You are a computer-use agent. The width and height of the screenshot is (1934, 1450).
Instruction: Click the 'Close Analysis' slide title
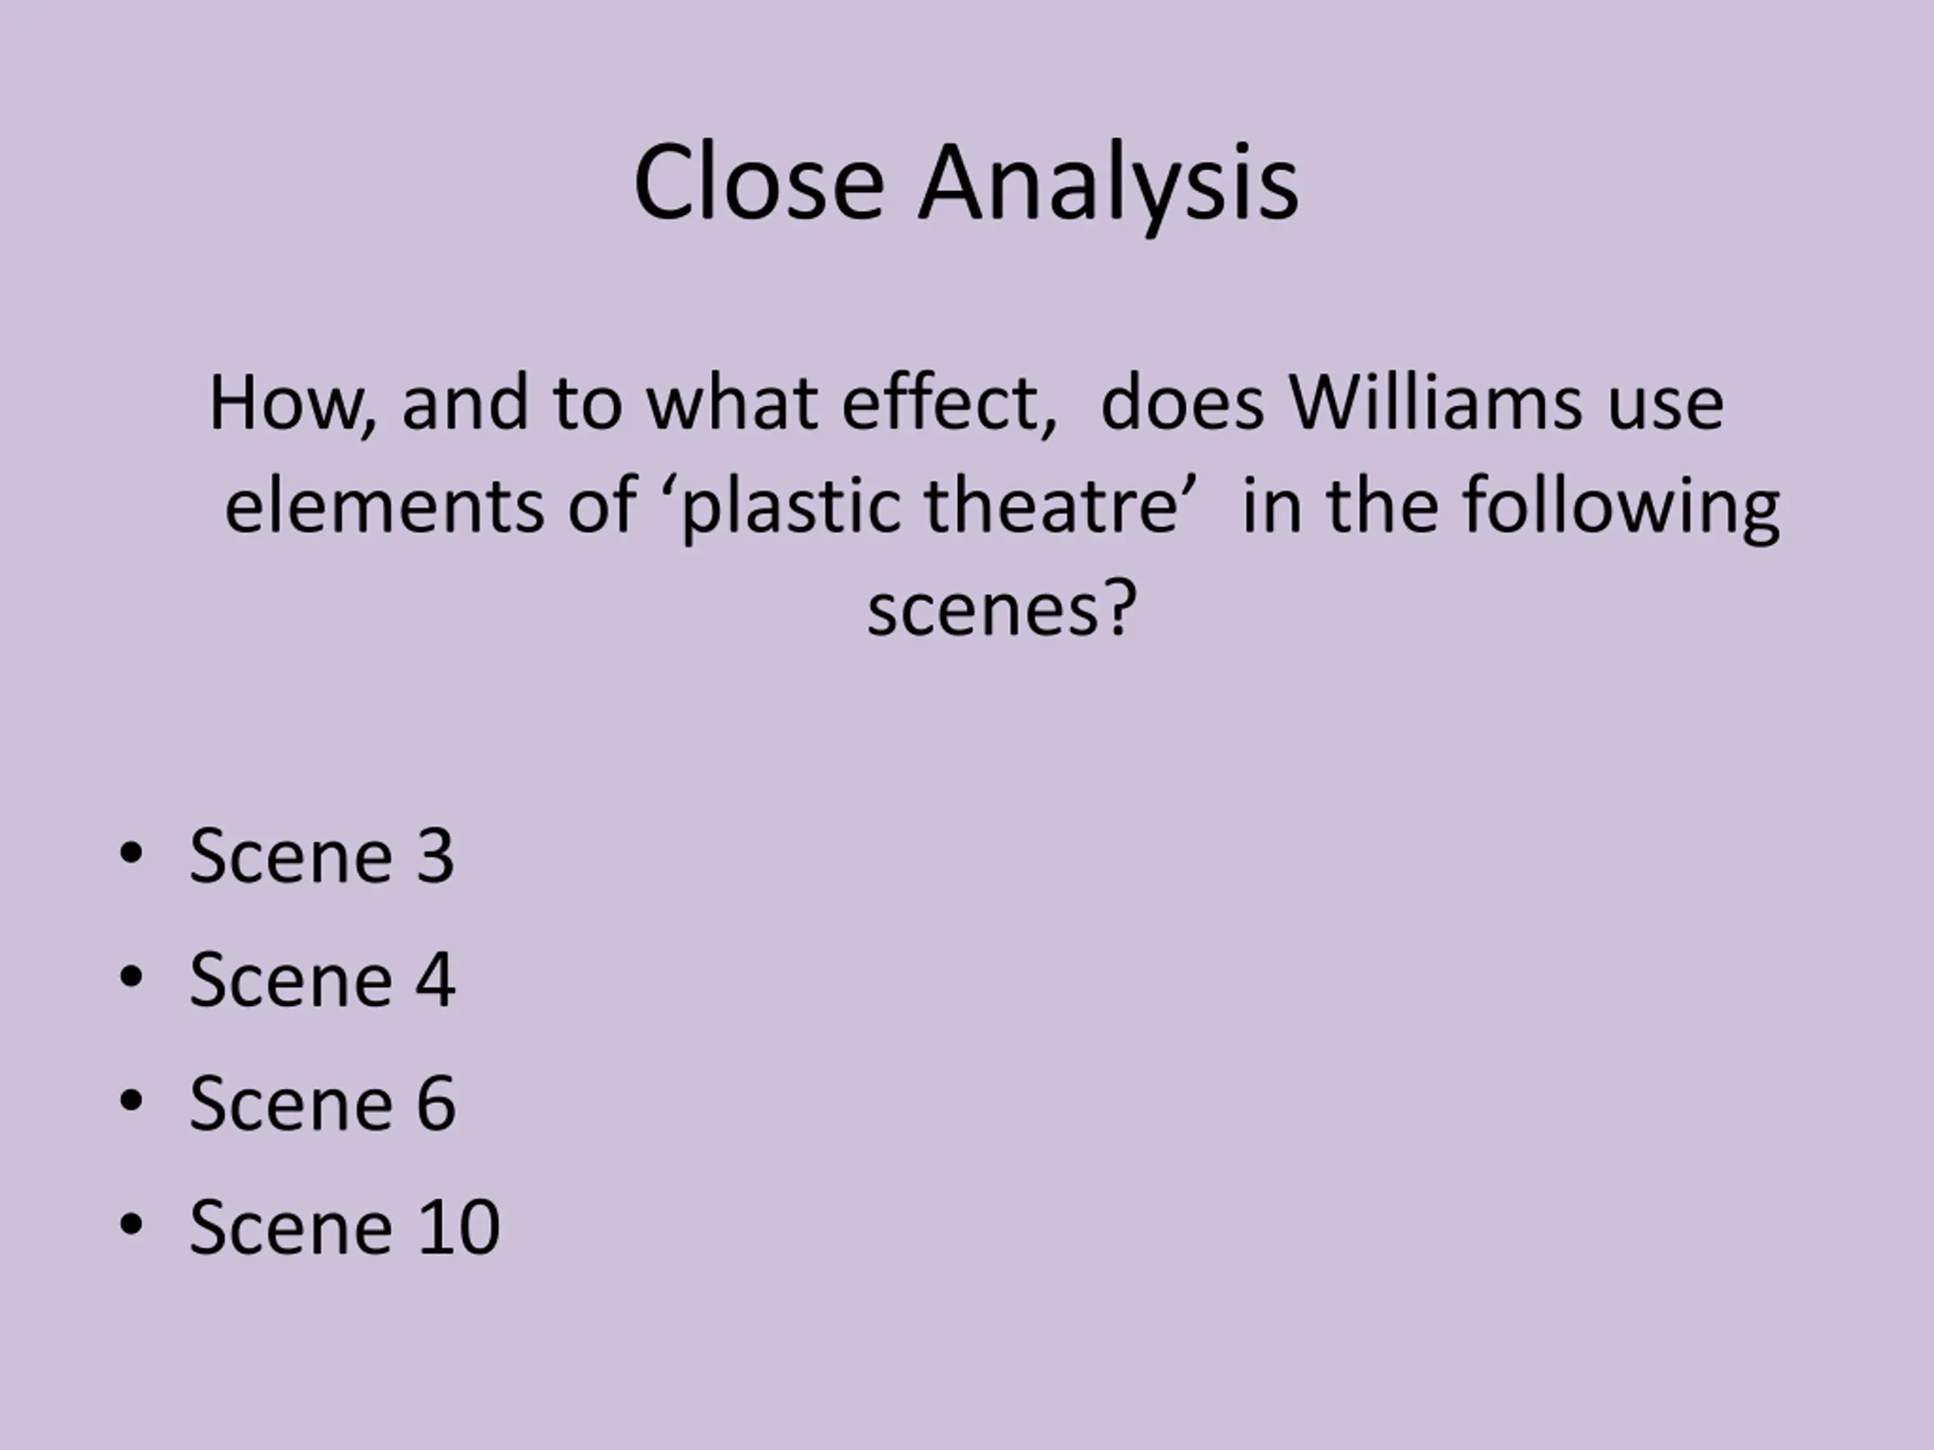point(966,185)
